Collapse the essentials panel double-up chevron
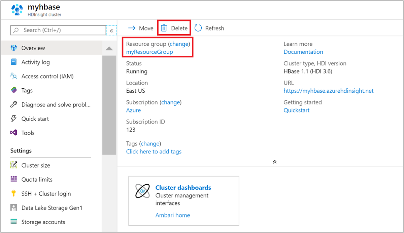 point(275,162)
